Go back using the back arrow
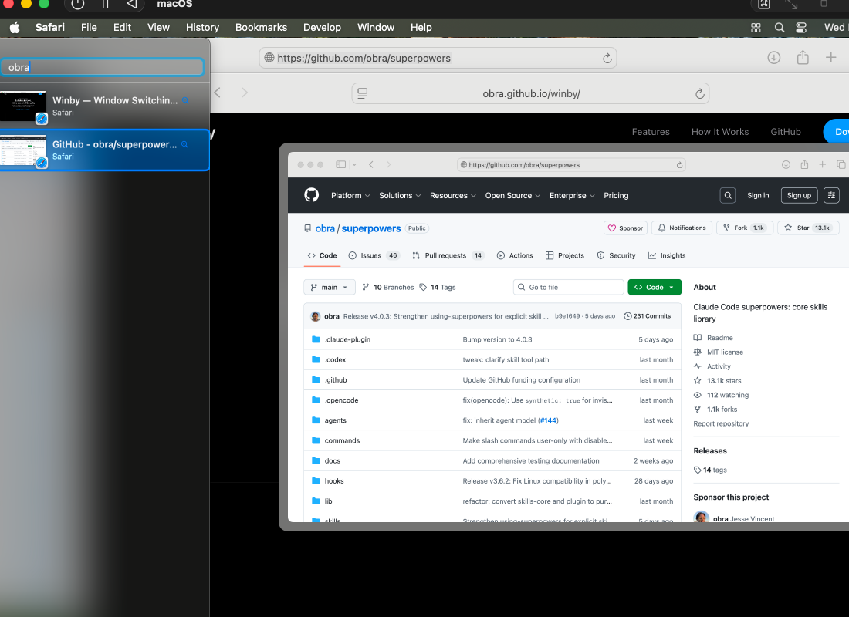The image size is (849, 617). click(x=218, y=93)
